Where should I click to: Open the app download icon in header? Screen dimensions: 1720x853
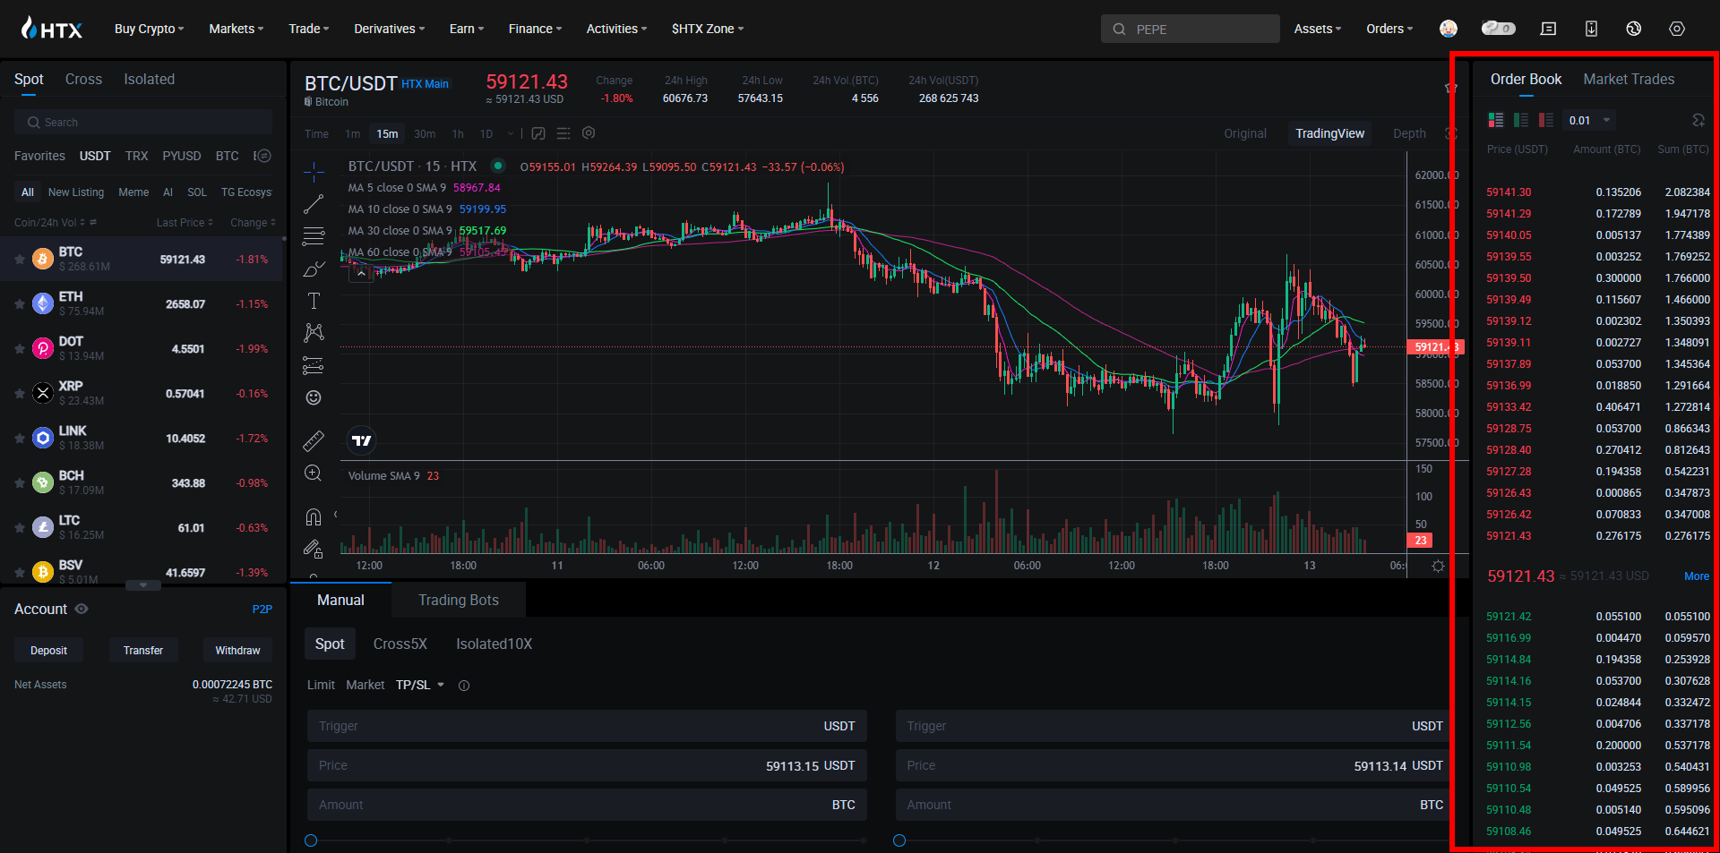coord(1591,29)
